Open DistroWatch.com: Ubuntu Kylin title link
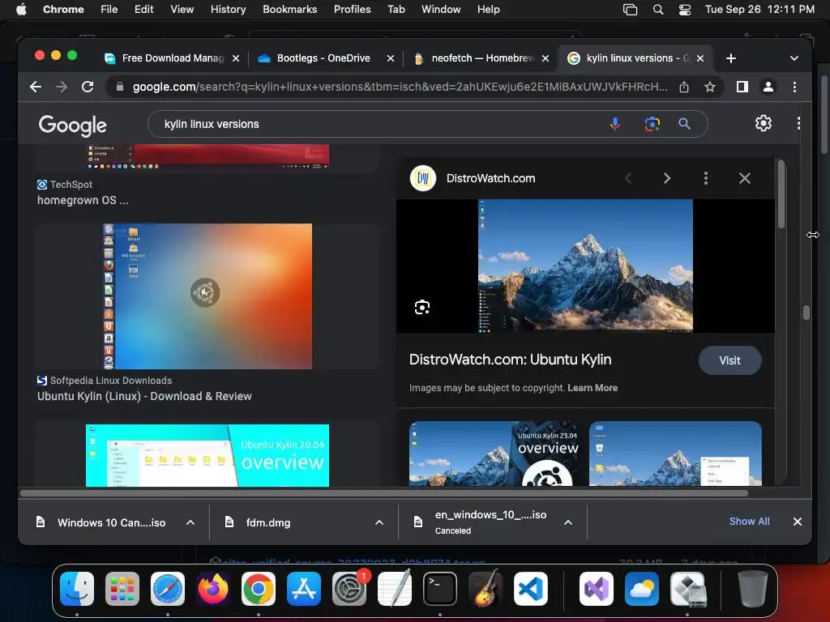This screenshot has height=622, width=830. point(511,360)
